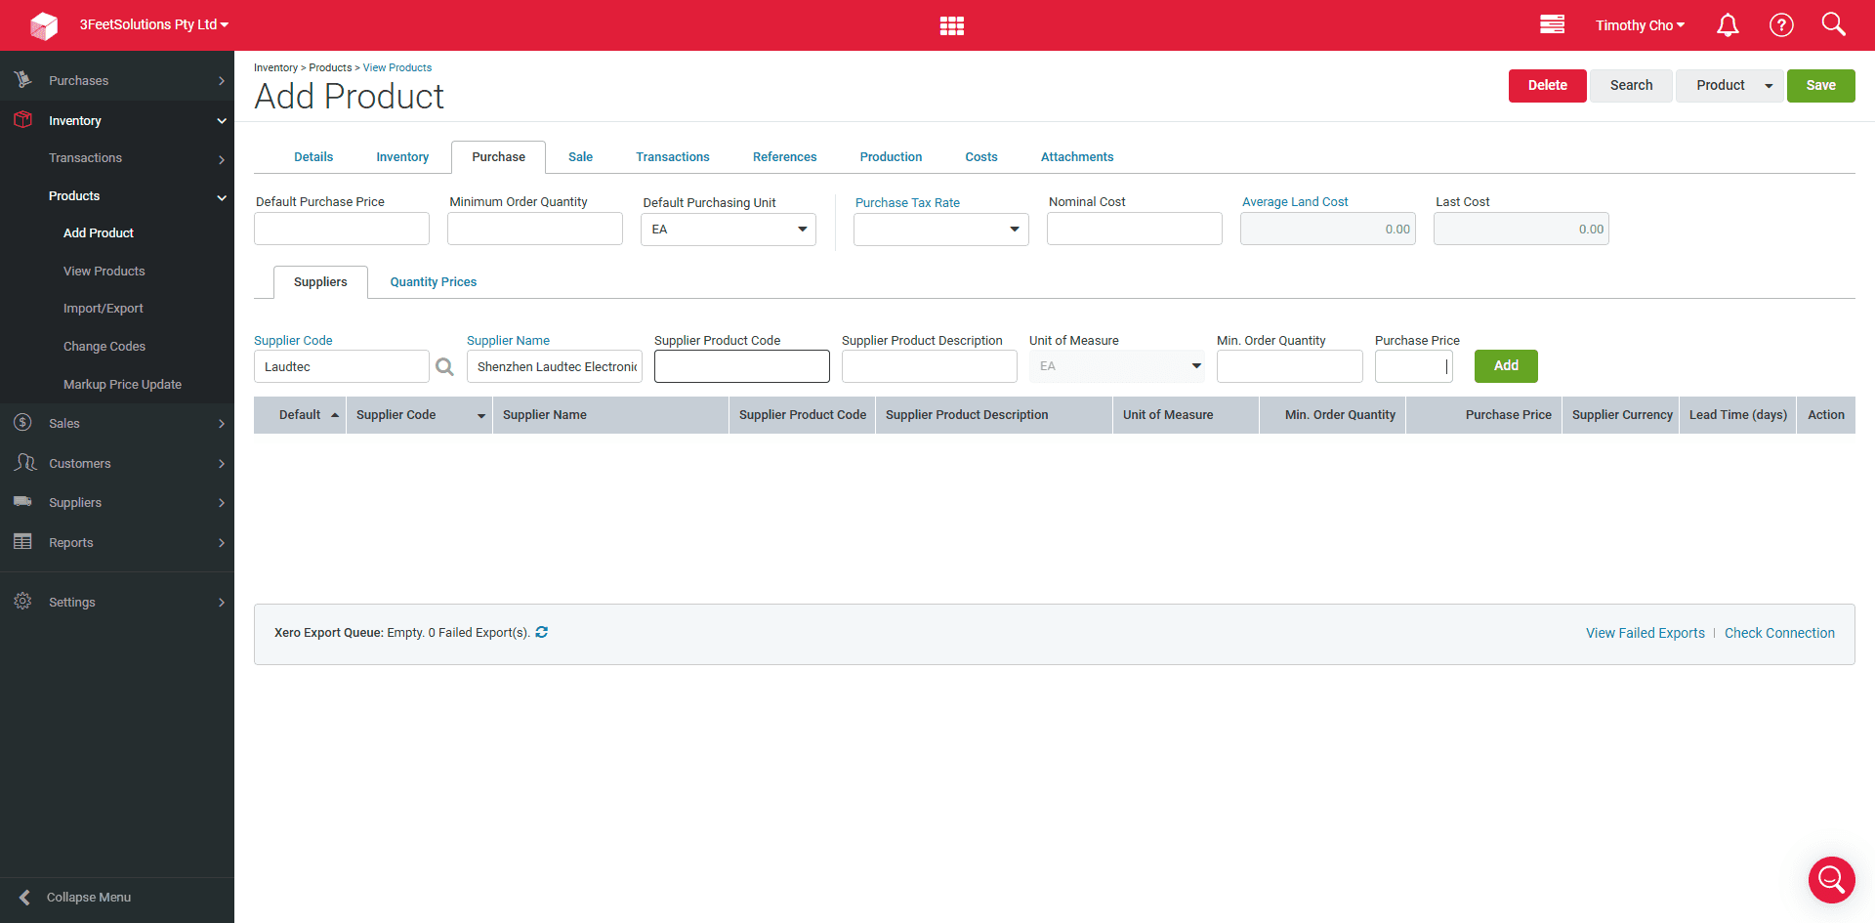
Task: Open the apps grid icon in header
Action: pos(952,25)
